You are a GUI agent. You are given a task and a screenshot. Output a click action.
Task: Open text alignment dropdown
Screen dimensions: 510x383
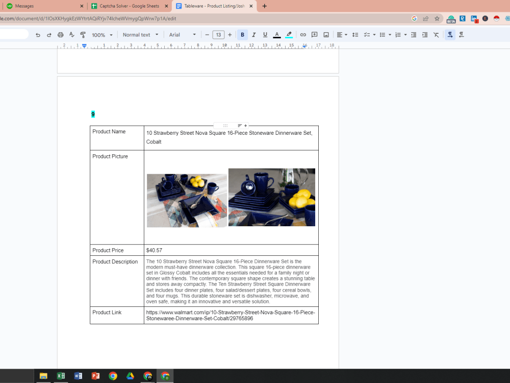point(342,35)
